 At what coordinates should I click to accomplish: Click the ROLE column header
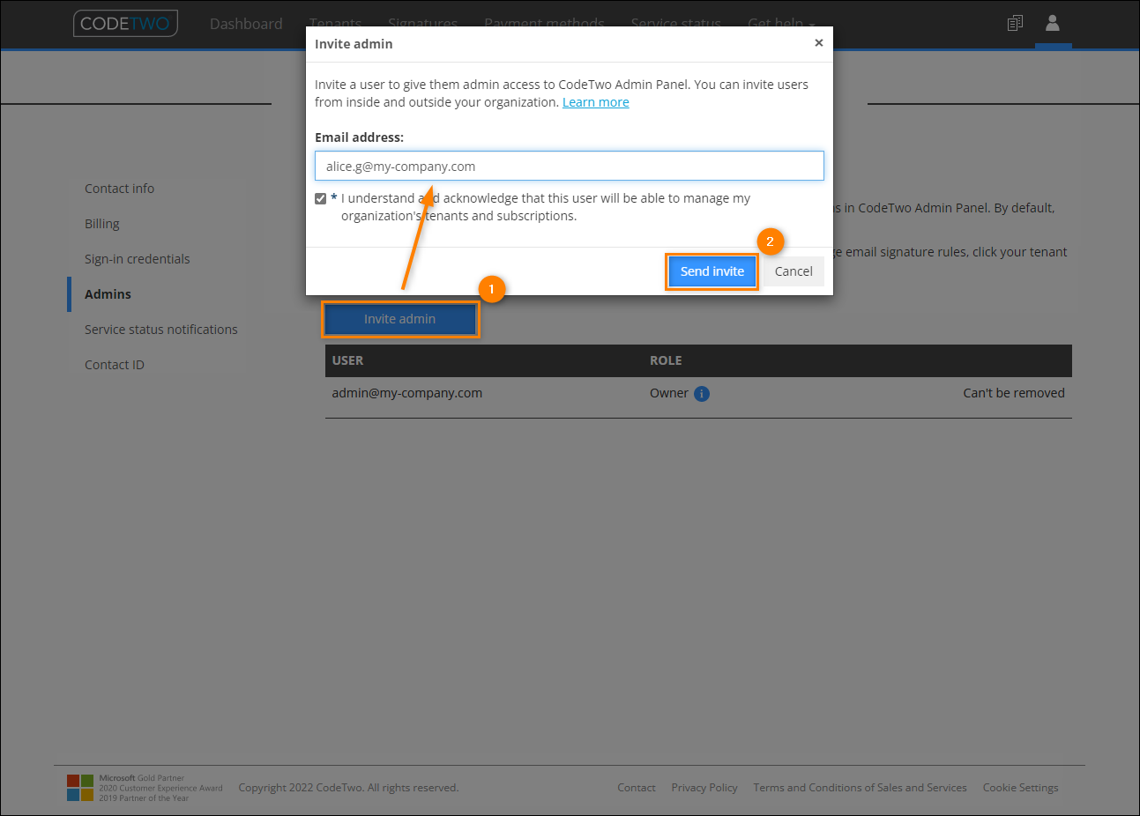click(666, 360)
